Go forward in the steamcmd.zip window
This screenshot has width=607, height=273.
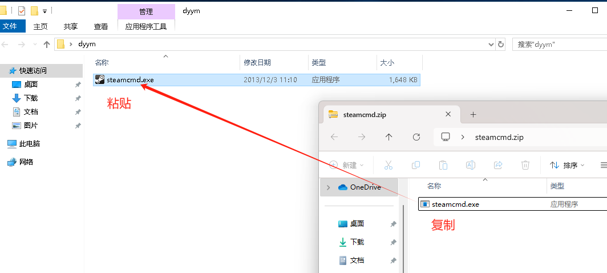pyautogui.click(x=362, y=137)
